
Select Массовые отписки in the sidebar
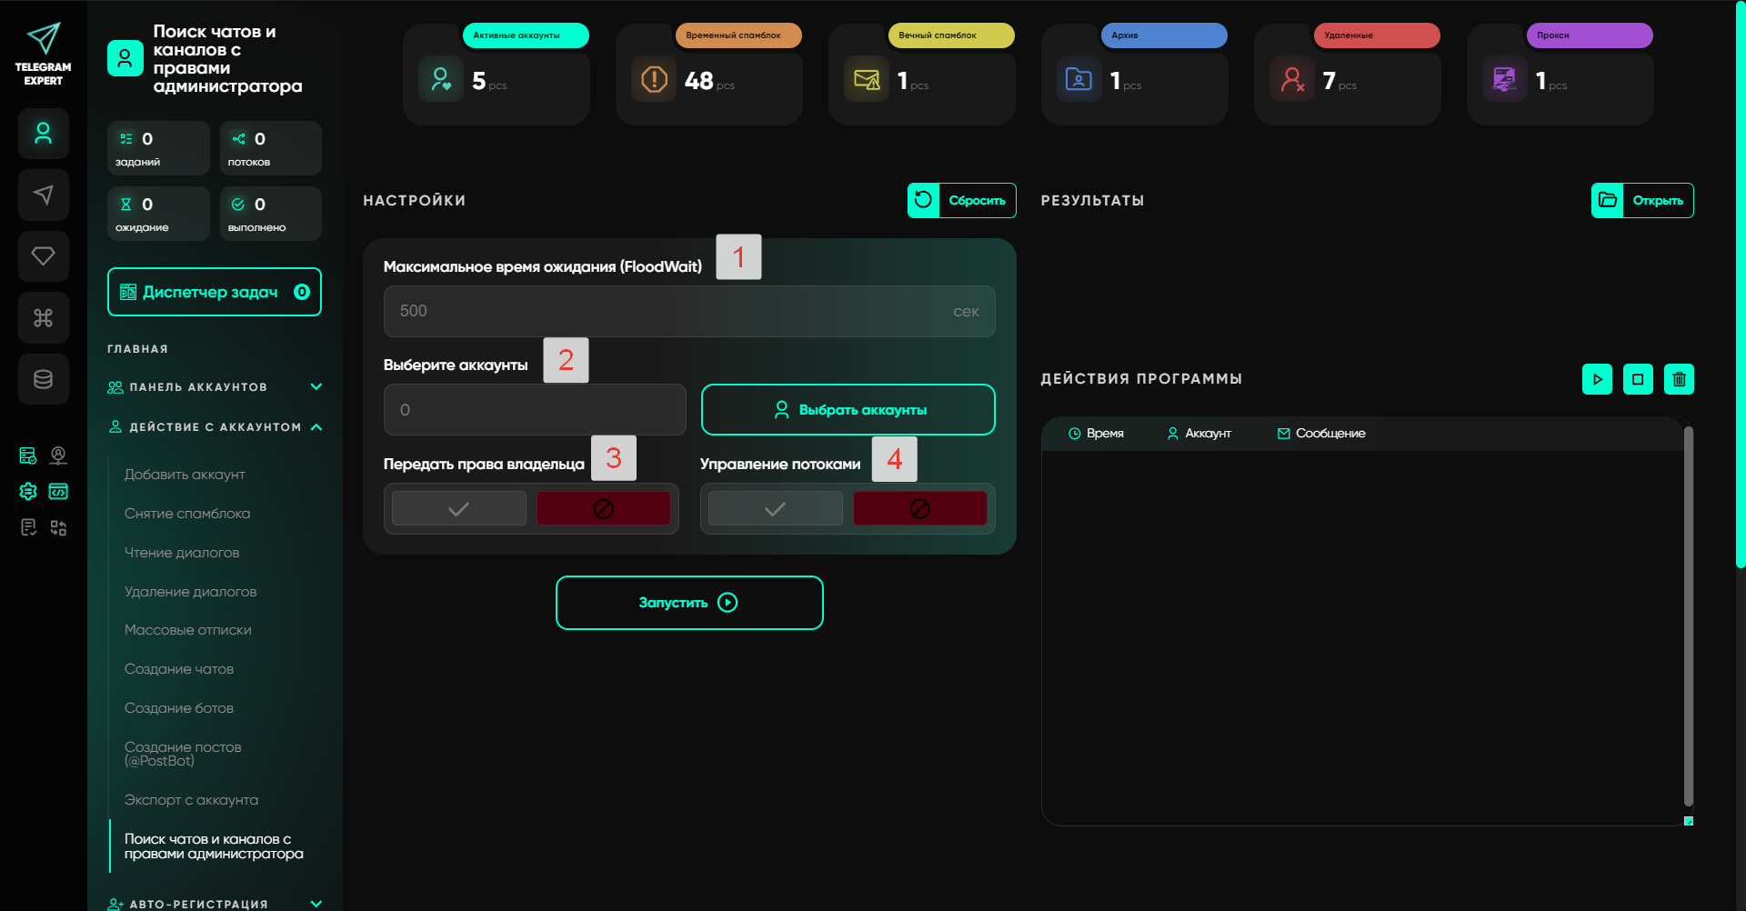[x=188, y=630]
